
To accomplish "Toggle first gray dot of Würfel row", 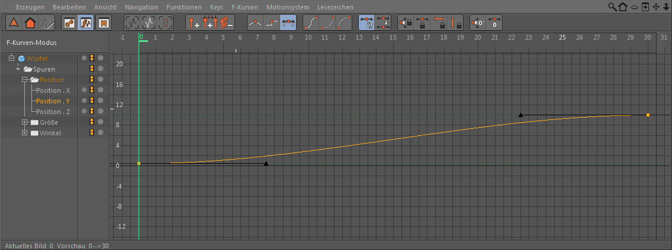I will 84,59.
